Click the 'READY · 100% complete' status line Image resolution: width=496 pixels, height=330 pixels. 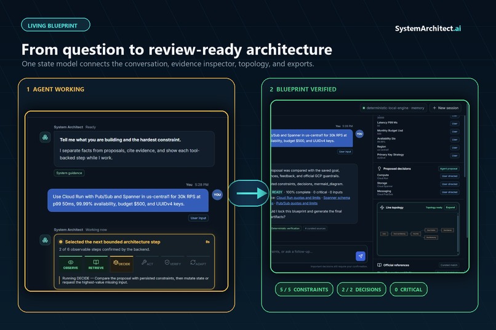coord(307,192)
